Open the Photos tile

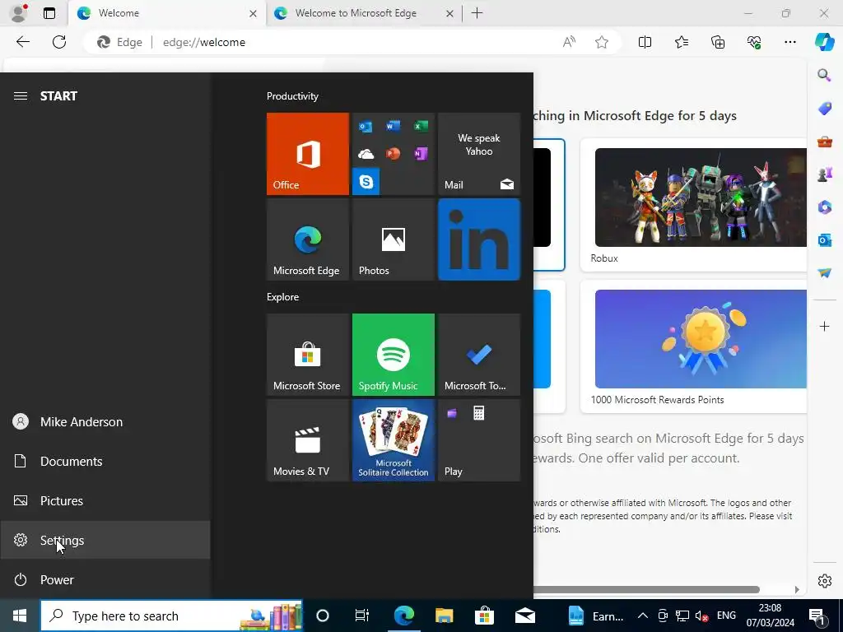click(x=393, y=239)
